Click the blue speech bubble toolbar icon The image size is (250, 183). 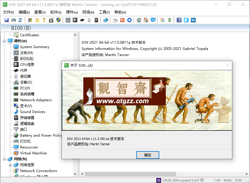click(x=153, y=20)
